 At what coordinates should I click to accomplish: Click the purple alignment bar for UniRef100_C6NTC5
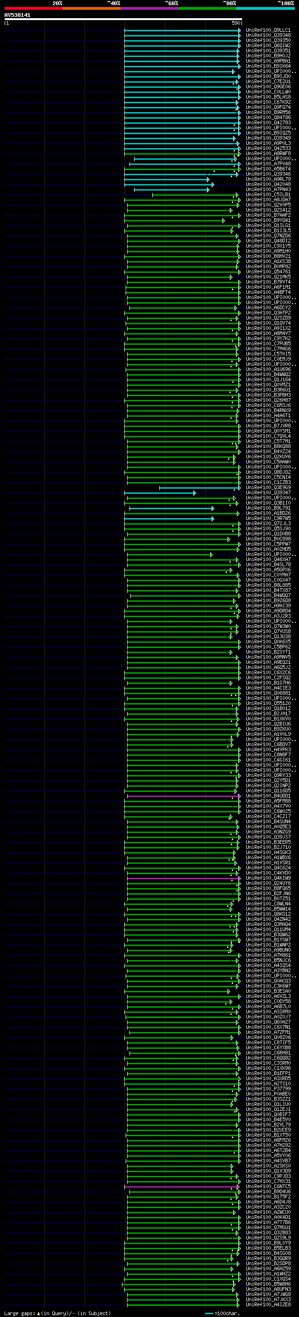(181, 1187)
